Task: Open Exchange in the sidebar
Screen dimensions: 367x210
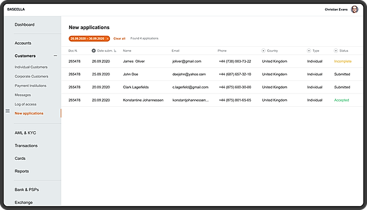Action: pyautogui.click(x=23, y=203)
